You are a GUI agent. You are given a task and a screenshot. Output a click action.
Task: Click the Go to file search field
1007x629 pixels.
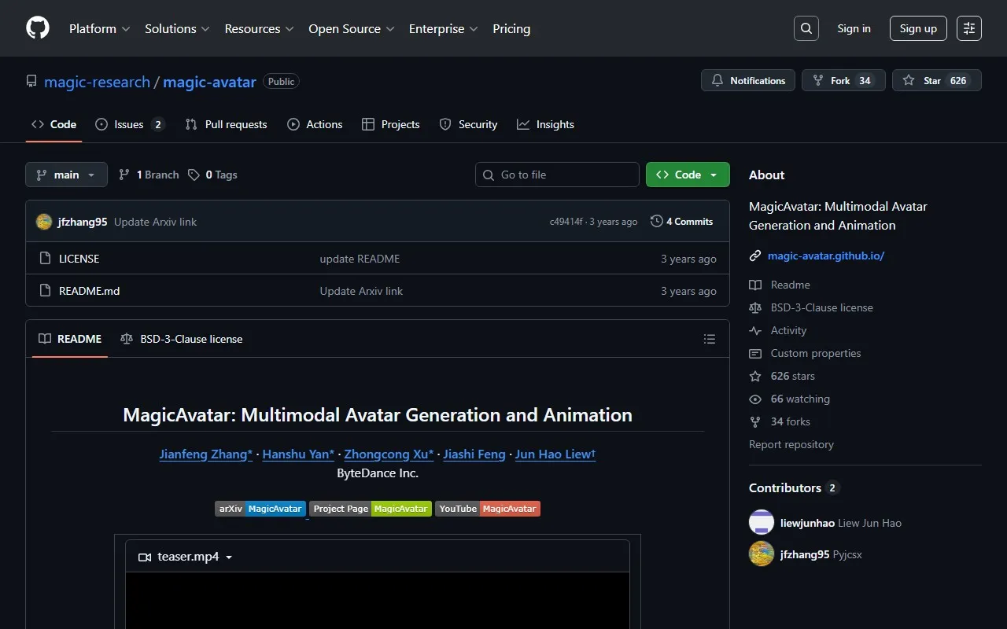[557, 175]
